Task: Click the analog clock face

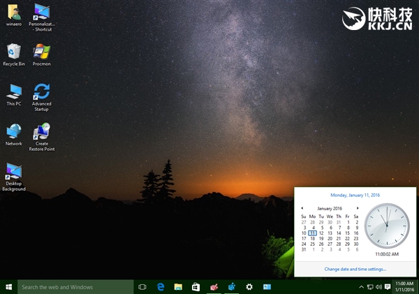Action: (x=387, y=226)
